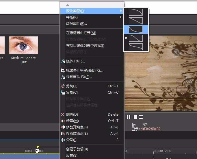197x159 pixels.
Task: Click the 修剪 (Trim) icon
Action: 63,121
